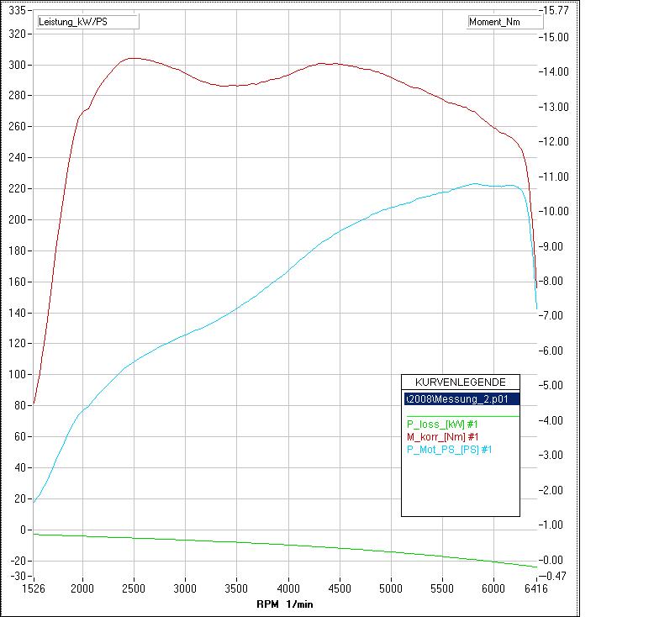Click the 4000 RPM tick label

pos(288,591)
